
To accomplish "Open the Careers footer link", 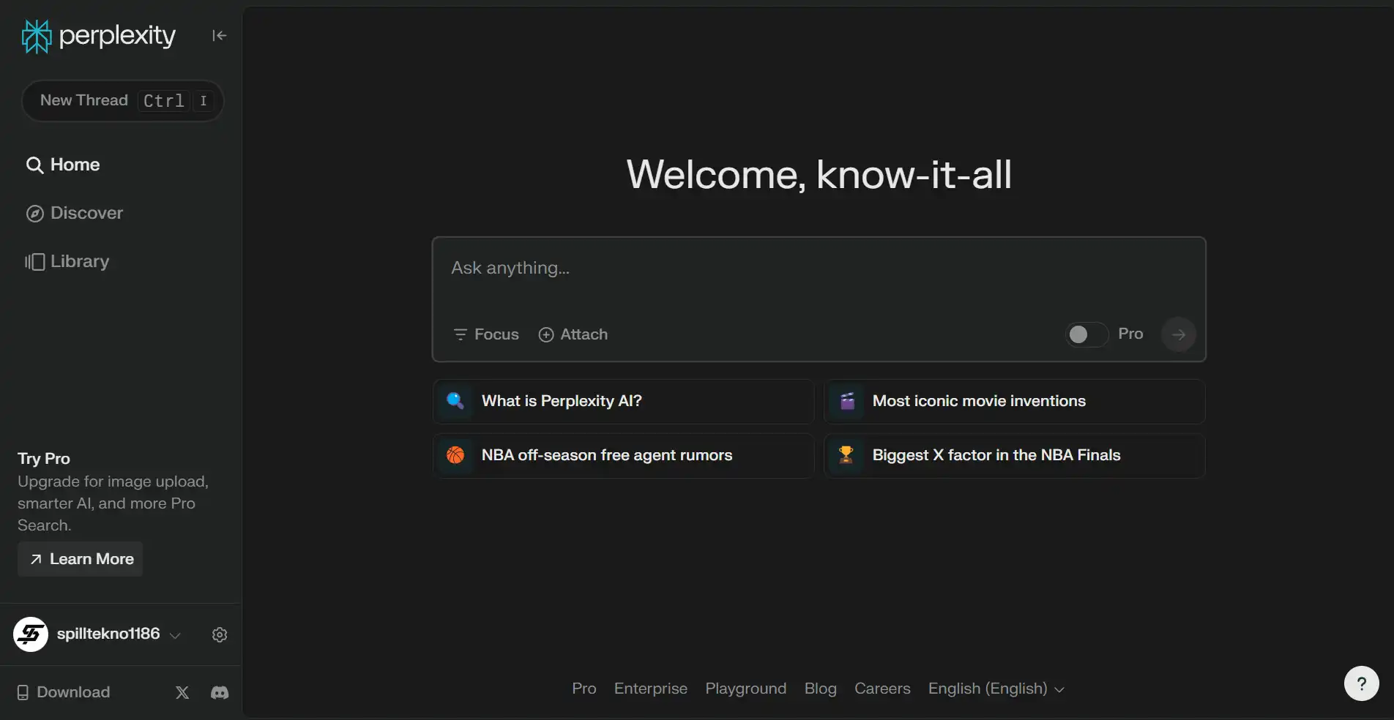I will pos(882,689).
